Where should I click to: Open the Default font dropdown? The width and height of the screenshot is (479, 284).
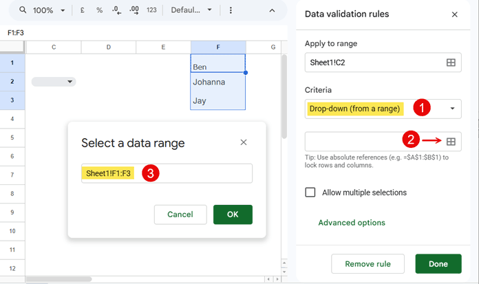point(191,10)
